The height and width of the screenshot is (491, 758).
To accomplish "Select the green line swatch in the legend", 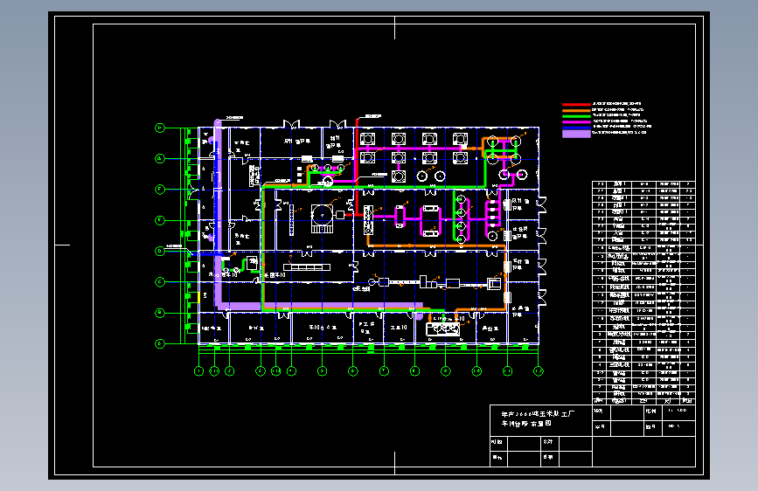I will [576, 116].
